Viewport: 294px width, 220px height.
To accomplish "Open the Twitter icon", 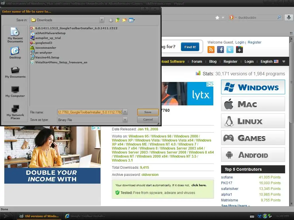I will coord(230,50).
